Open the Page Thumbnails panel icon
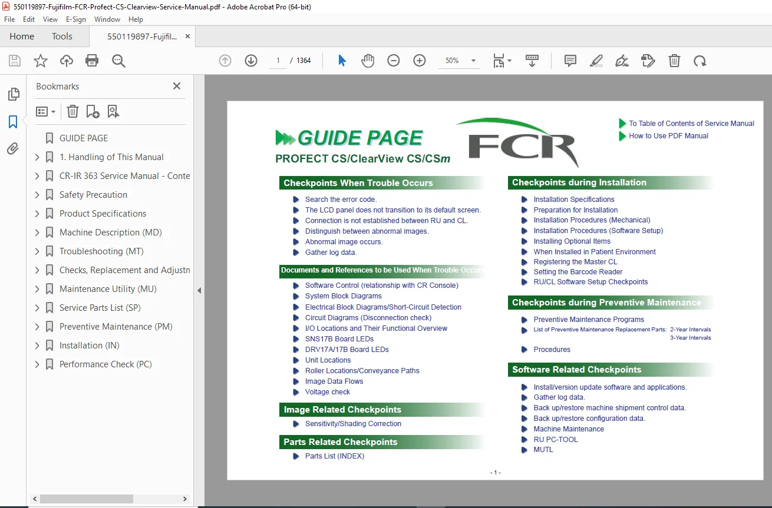 coord(13,94)
